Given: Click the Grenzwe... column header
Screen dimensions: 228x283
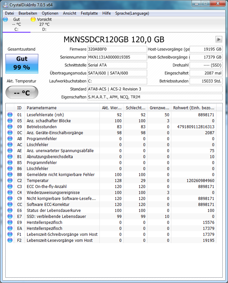Looking at the screenshot, I should tap(159, 108).
